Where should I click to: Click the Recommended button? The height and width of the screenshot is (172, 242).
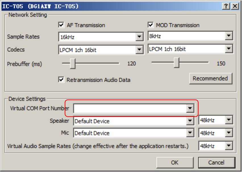(211, 79)
